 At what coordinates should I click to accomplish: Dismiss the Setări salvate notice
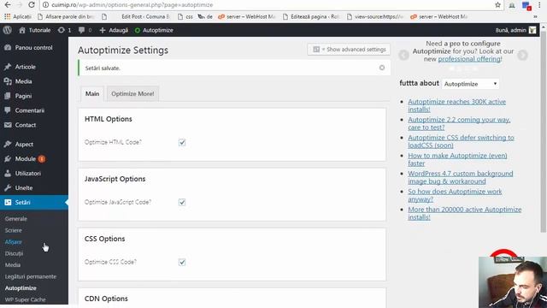click(x=382, y=68)
